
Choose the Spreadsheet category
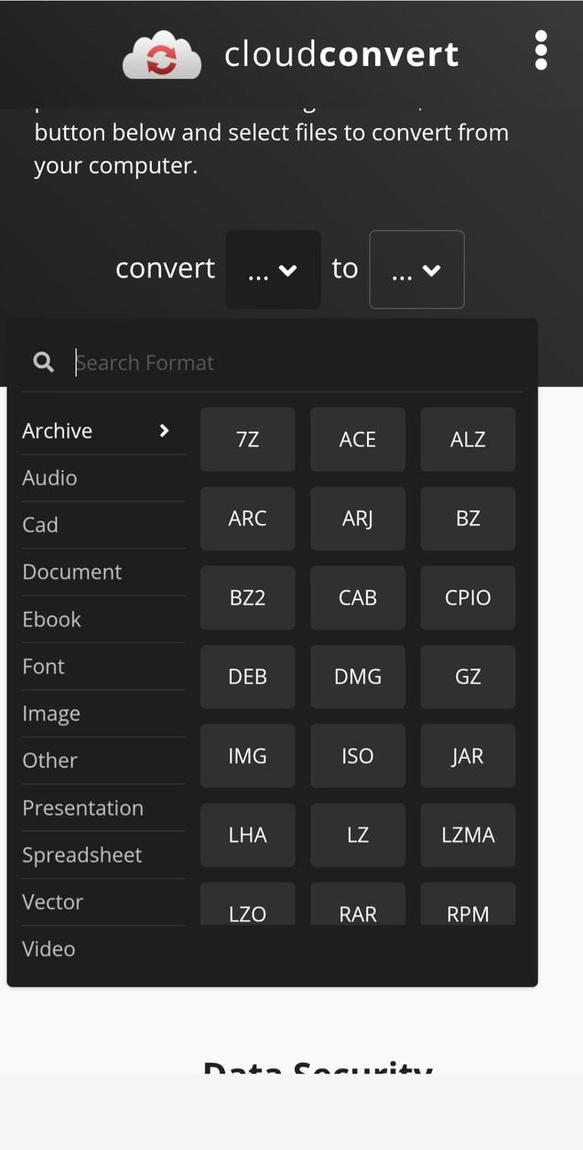tap(81, 853)
